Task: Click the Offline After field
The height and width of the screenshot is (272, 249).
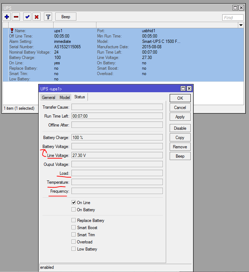Action: coord(117,125)
